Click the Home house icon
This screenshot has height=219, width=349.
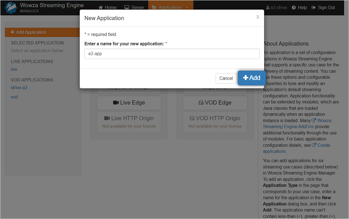100,8
